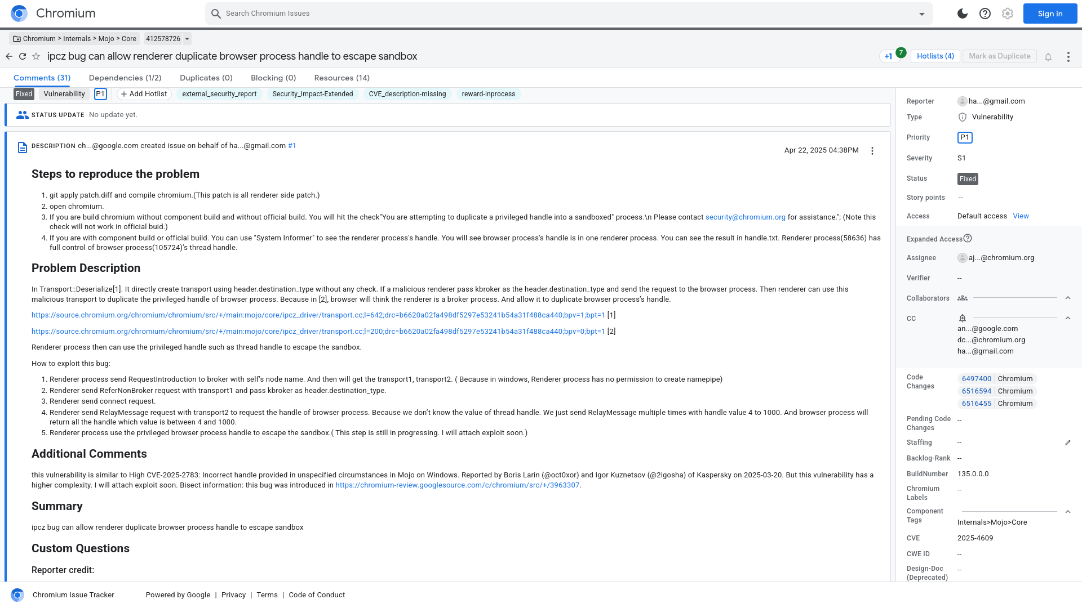Open transport.cc line 642 source link
The height and width of the screenshot is (608, 1082).
pyautogui.click(x=318, y=315)
